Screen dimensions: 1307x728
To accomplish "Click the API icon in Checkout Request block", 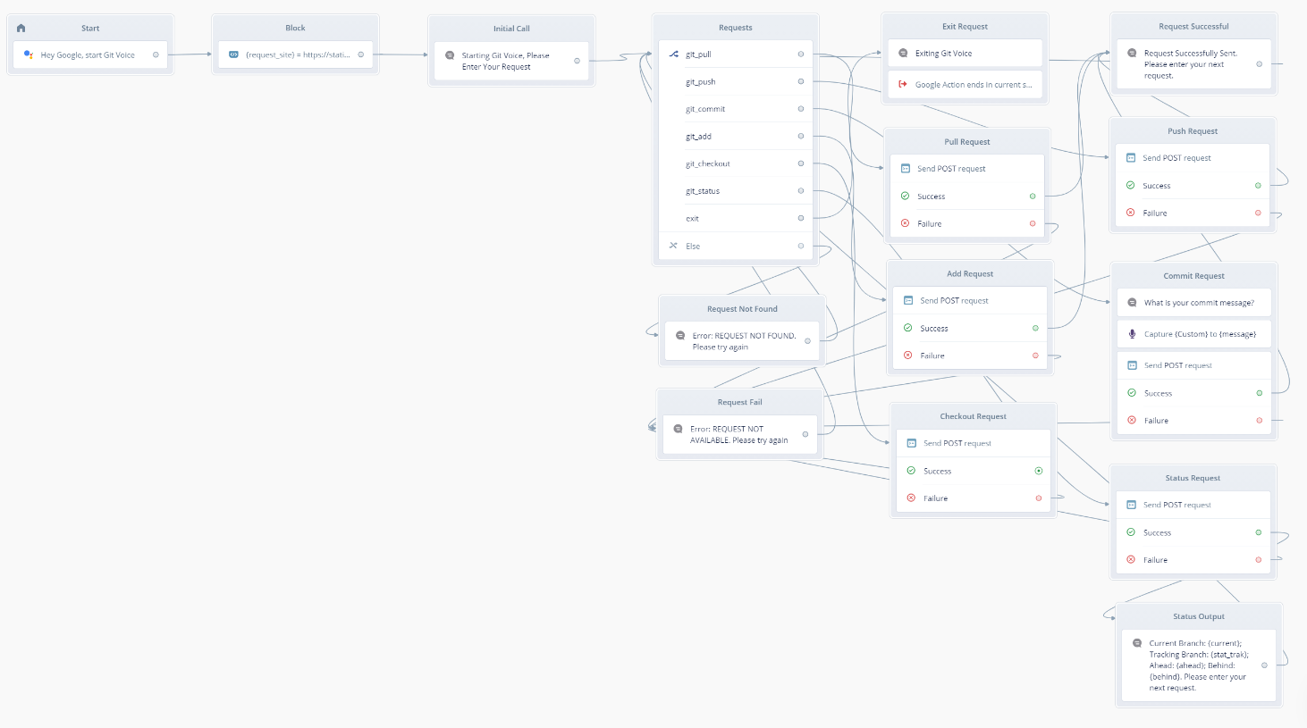I will pos(912,443).
